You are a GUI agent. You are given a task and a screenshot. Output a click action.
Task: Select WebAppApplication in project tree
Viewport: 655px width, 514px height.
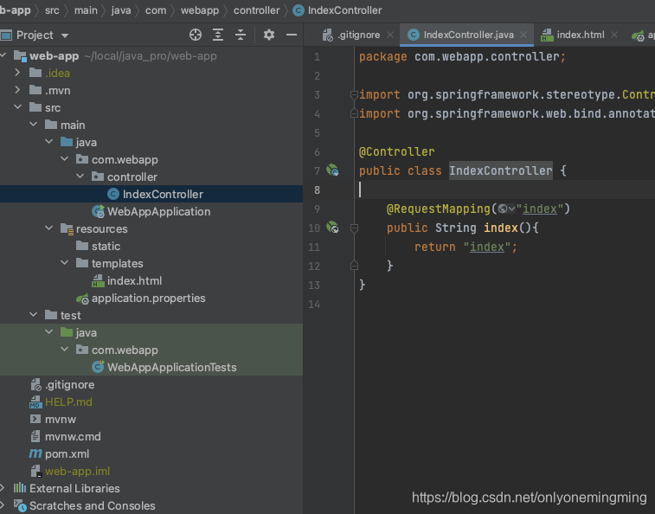[151, 211]
